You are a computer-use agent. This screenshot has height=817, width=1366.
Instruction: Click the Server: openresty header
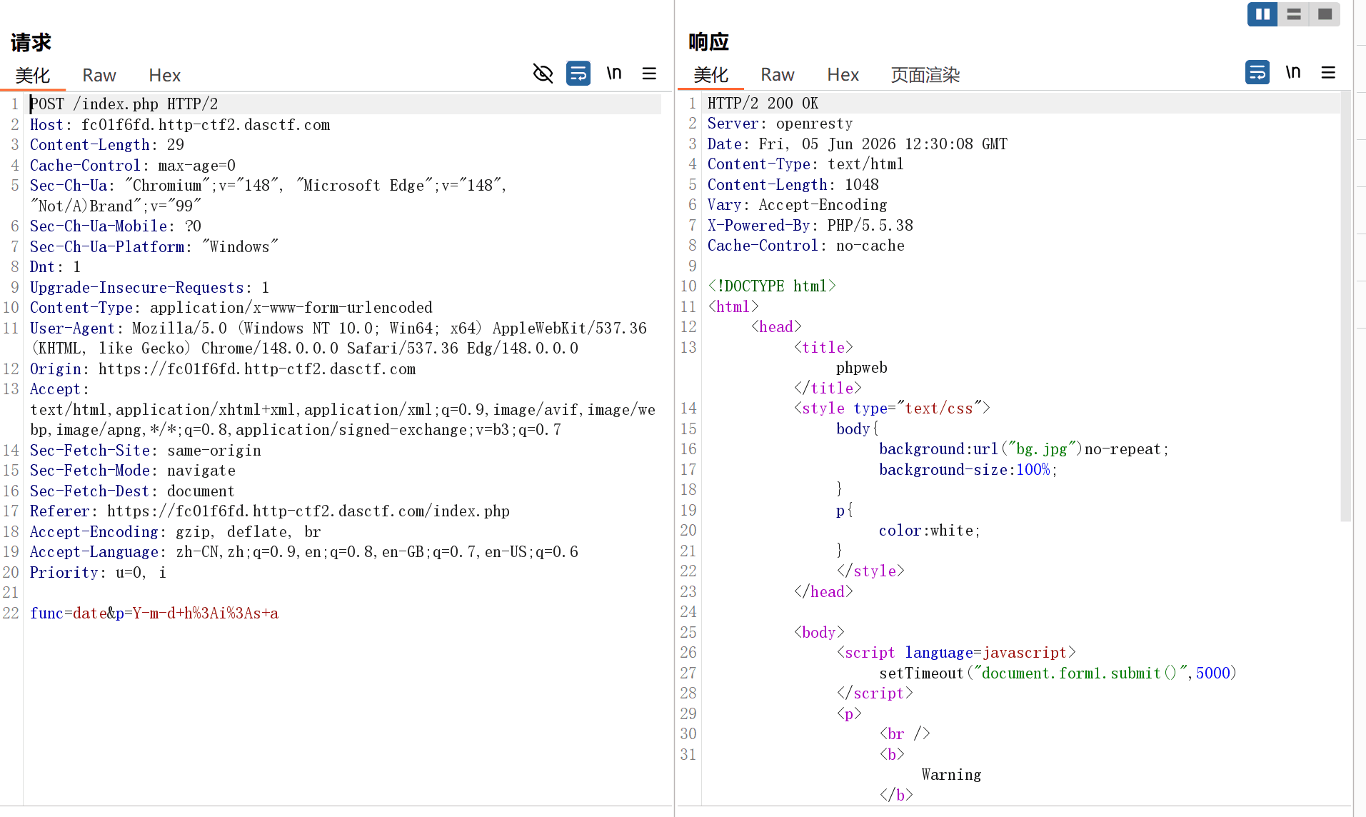pos(780,124)
